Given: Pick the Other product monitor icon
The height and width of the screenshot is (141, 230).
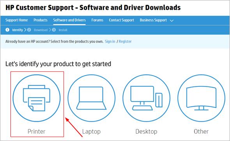Looking at the screenshot, I should [201, 98].
